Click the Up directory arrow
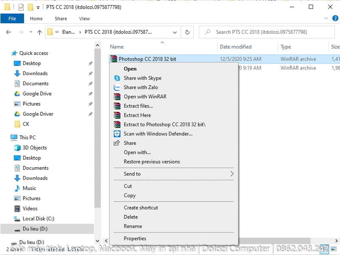This screenshot has height=255, width=340. point(40,32)
